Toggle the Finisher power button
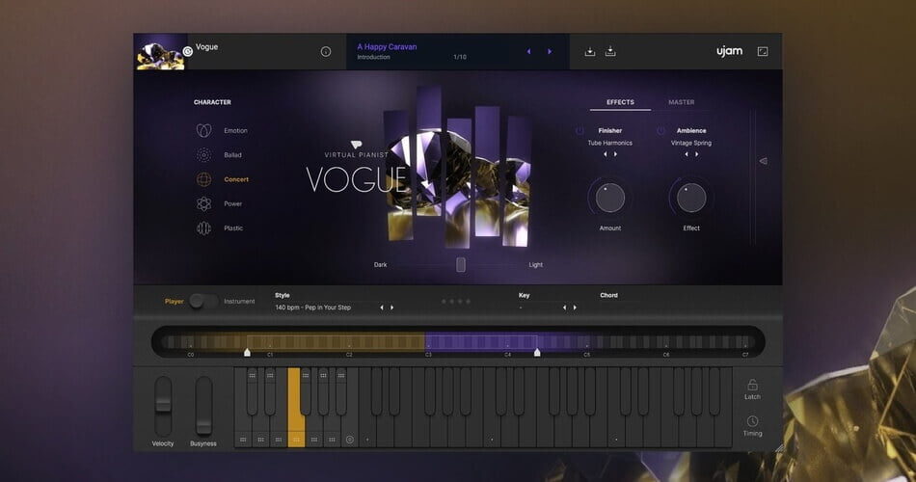This screenshot has width=916, height=482. pyautogui.click(x=579, y=130)
